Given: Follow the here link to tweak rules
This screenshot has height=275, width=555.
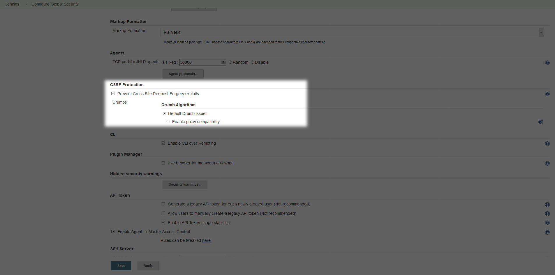Looking at the screenshot, I should coord(206,240).
